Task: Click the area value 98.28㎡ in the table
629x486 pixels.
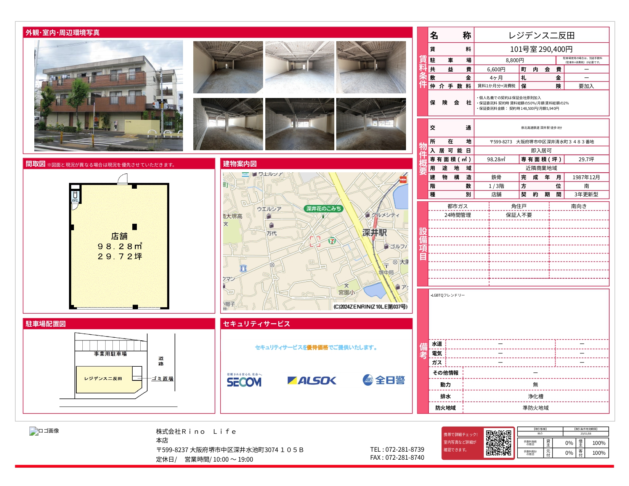Action: 496,159
